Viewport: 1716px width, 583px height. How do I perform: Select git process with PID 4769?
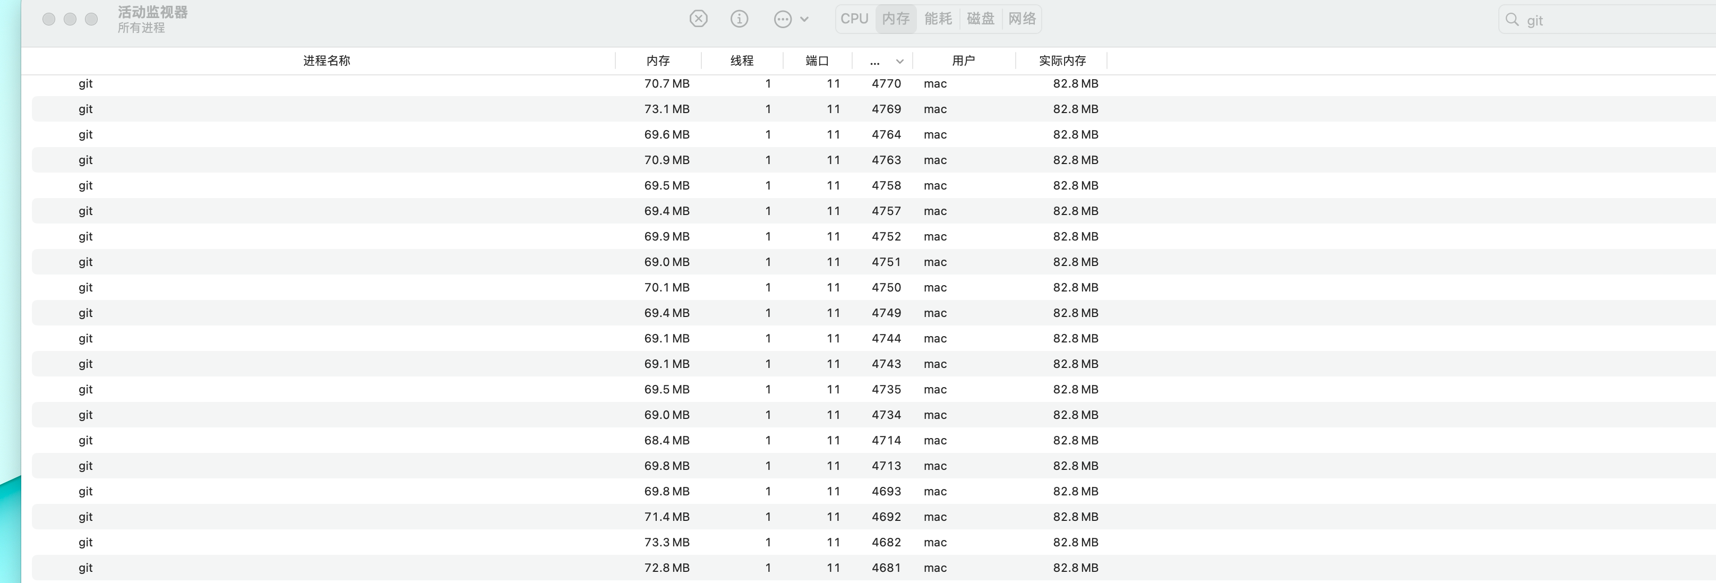(874, 109)
